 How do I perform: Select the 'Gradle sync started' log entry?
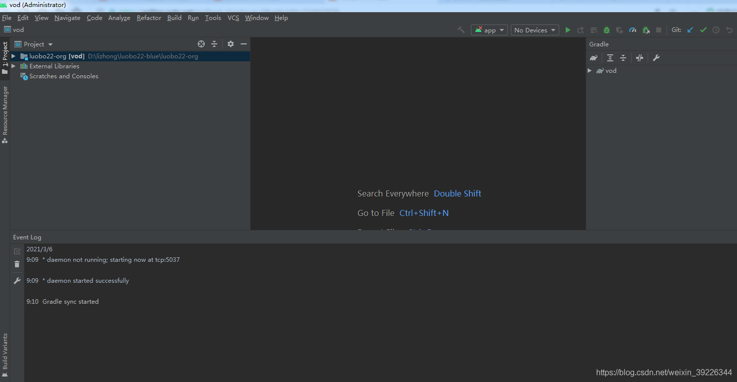point(70,302)
